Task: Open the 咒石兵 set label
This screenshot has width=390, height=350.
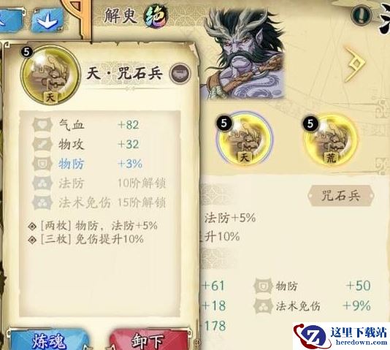Action: click(x=341, y=196)
